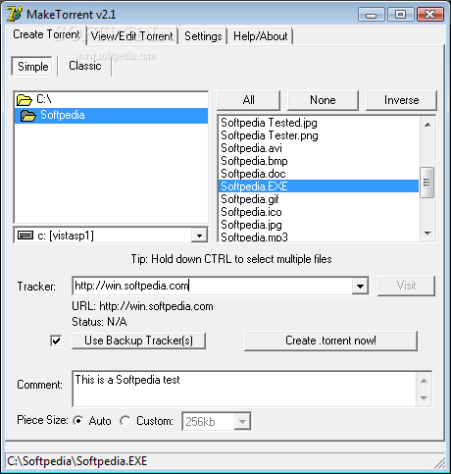Select Auto piece size radio
This screenshot has width=451, height=474.
[x=78, y=421]
